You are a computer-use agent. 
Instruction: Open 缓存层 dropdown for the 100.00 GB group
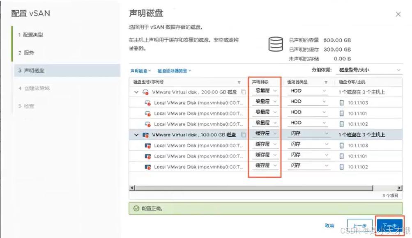pos(265,133)
